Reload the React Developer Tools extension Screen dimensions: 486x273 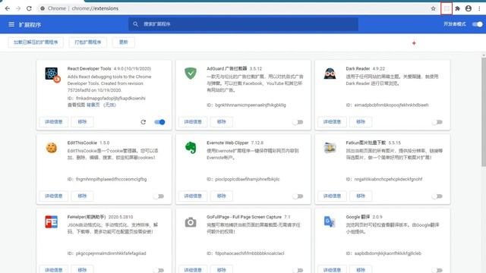coord(144,122)
